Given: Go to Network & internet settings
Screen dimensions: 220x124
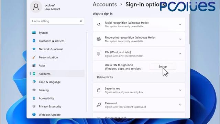Looking at the screenshot, I should (57, 49).
